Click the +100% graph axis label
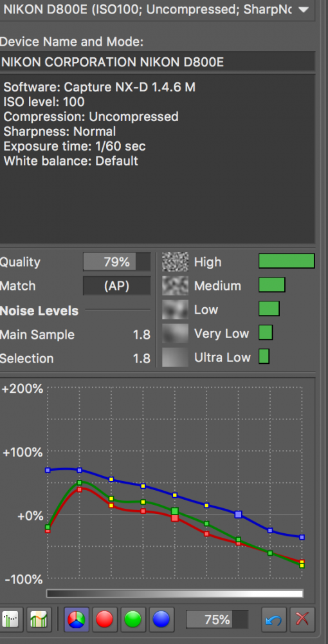The width and height of the screenshot is (328, 644). click(x=22, y=453)
